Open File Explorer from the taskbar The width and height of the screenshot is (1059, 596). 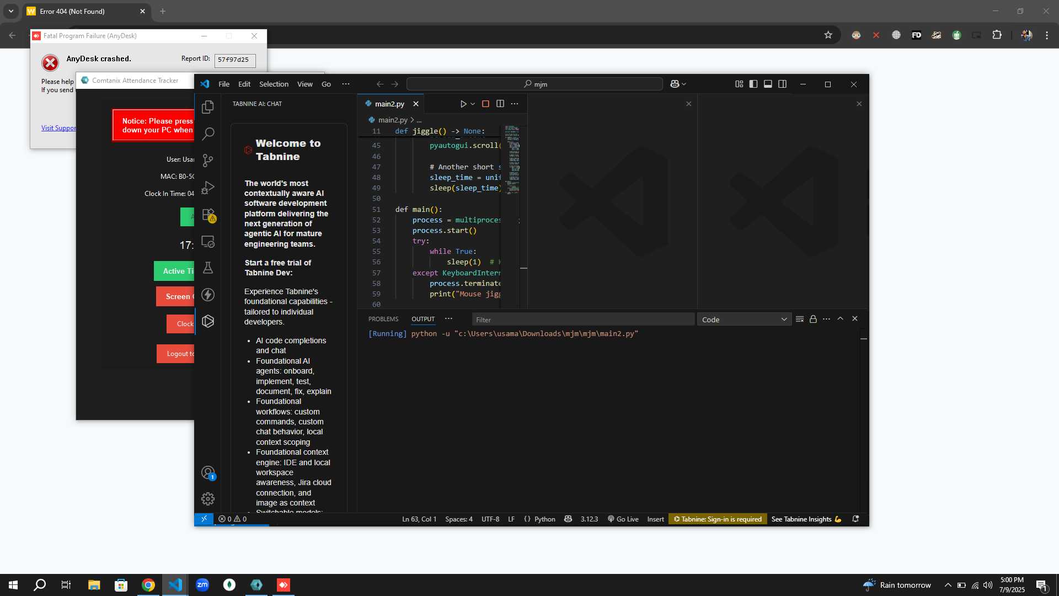tap(94, 585)
